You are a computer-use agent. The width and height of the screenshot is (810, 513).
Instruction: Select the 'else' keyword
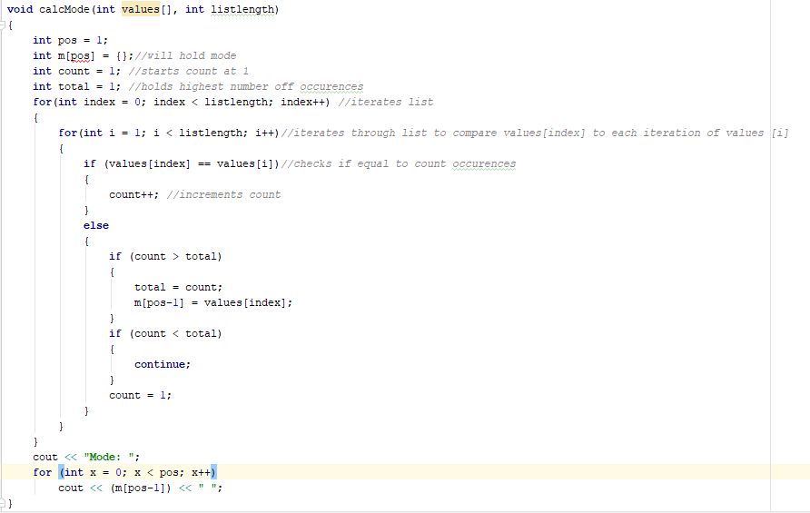pyautogui.click(x=96, y=226)
